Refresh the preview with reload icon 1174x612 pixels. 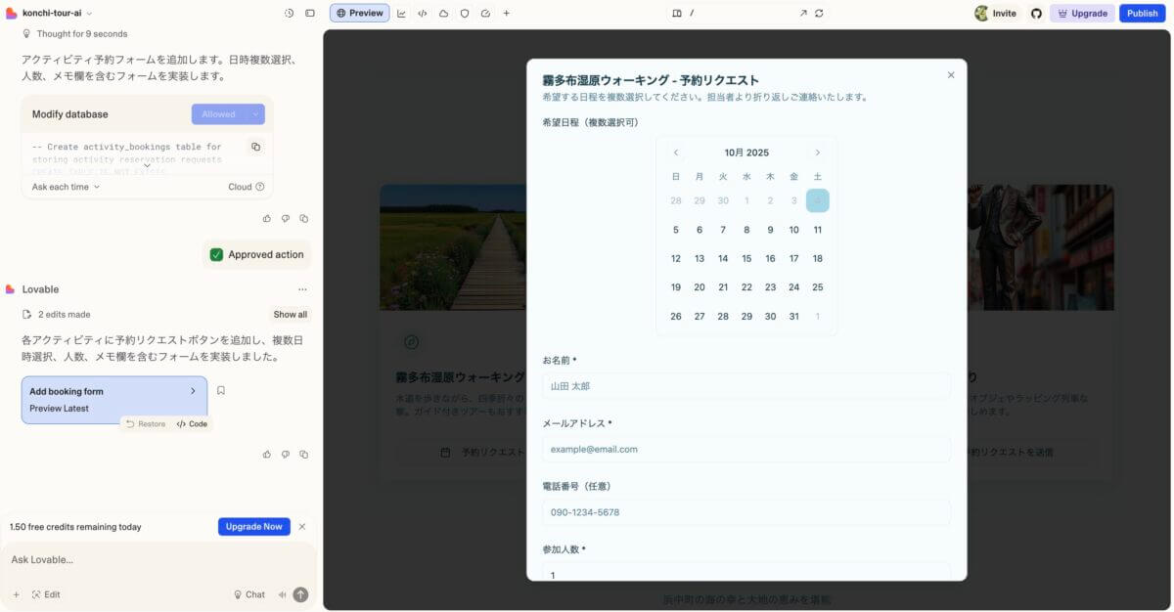819,14
